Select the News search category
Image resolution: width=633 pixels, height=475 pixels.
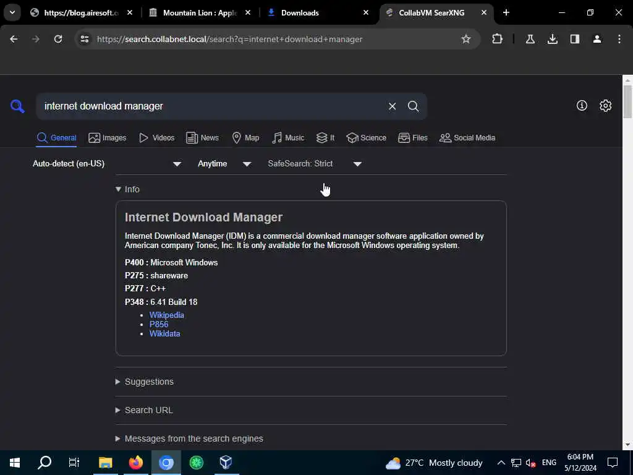click(202, 138)
